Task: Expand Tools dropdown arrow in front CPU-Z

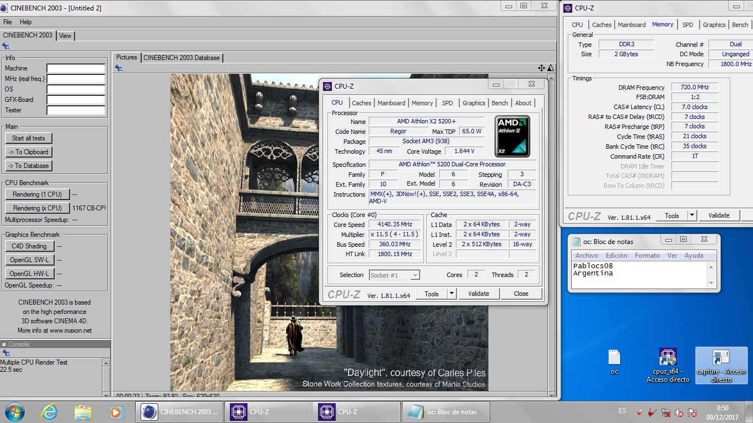Action: [451, 294]
